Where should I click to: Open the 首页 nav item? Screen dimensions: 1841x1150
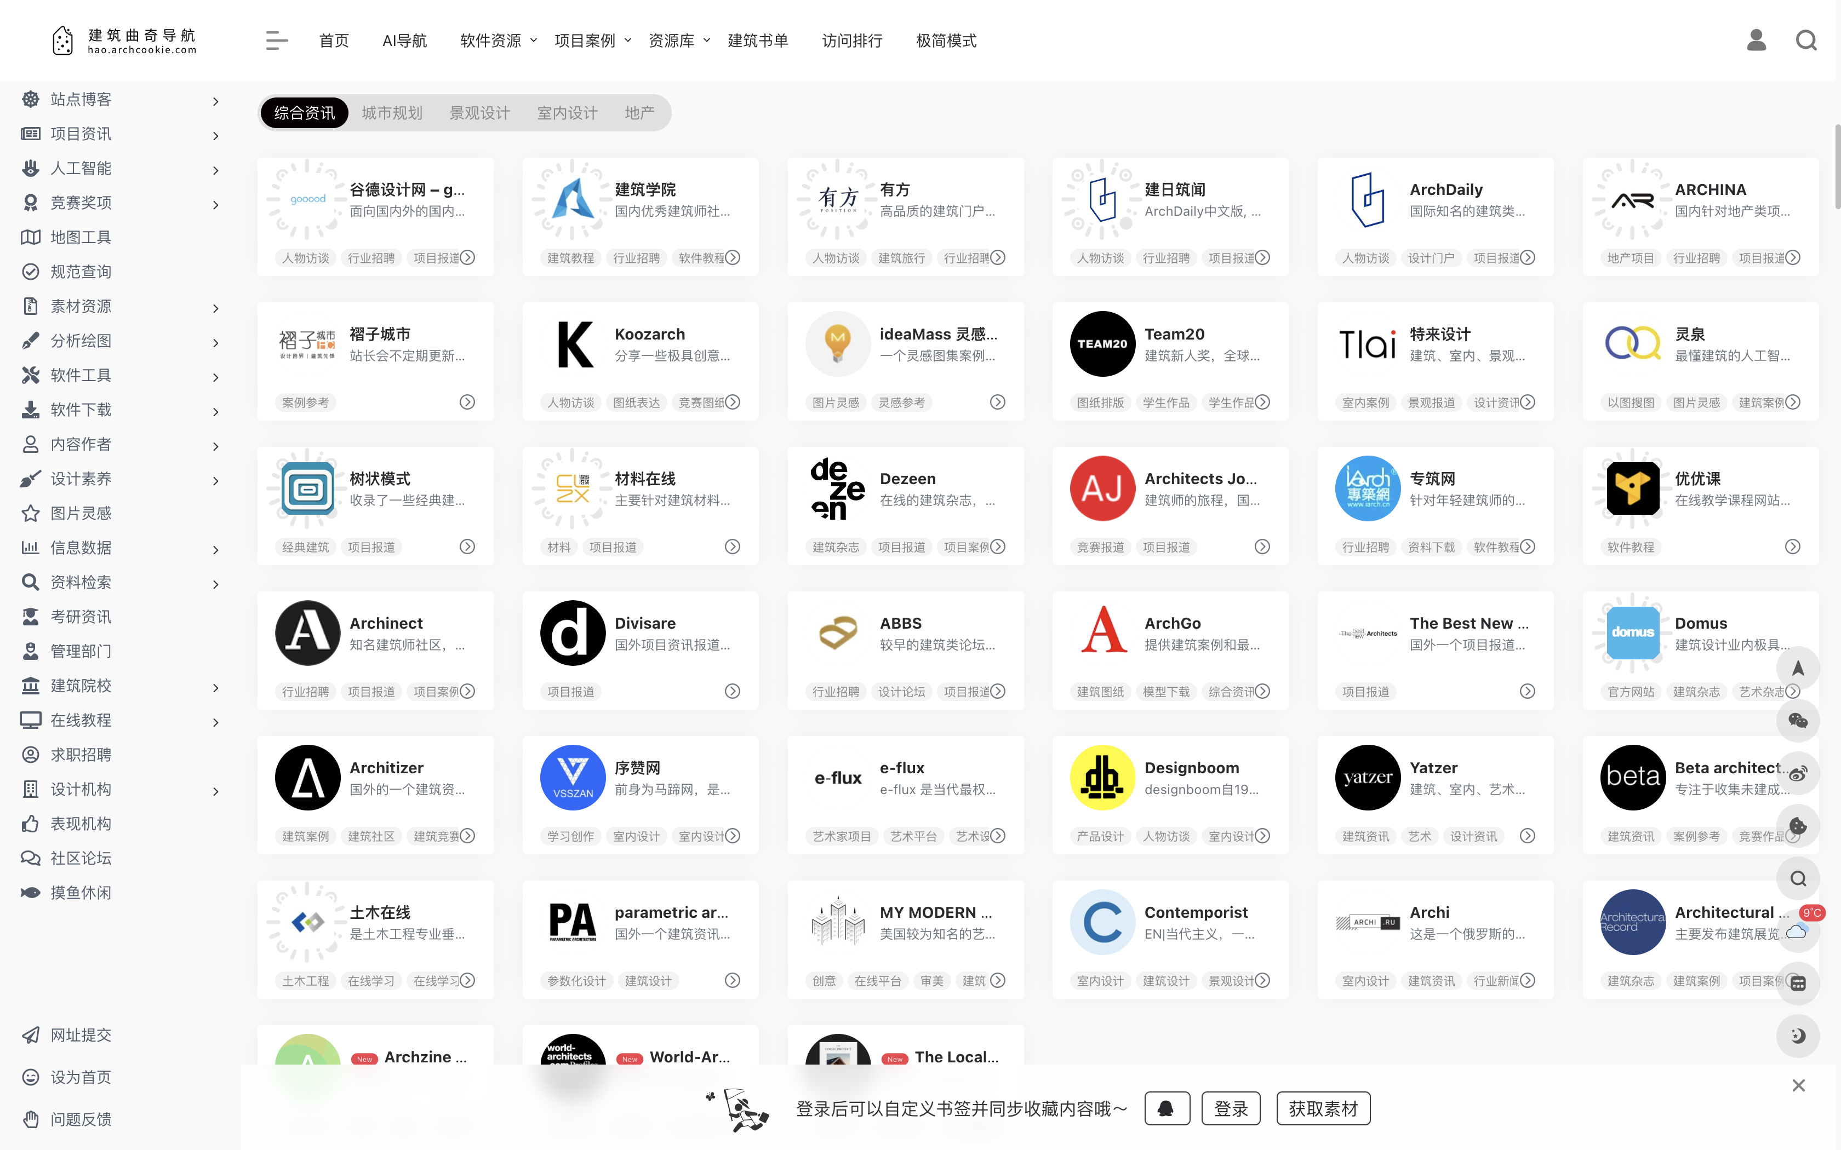334,41
